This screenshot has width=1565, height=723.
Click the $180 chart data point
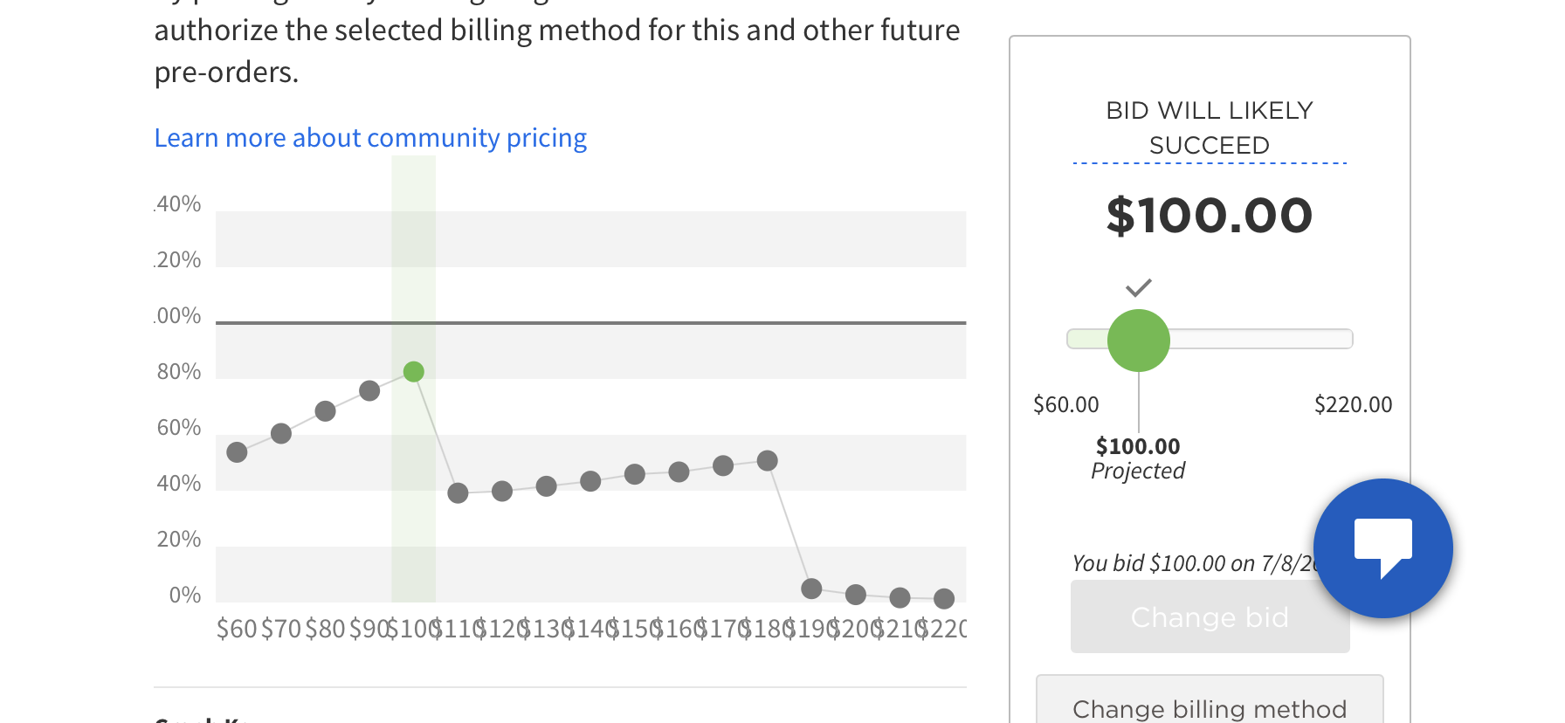pos(767,460)
